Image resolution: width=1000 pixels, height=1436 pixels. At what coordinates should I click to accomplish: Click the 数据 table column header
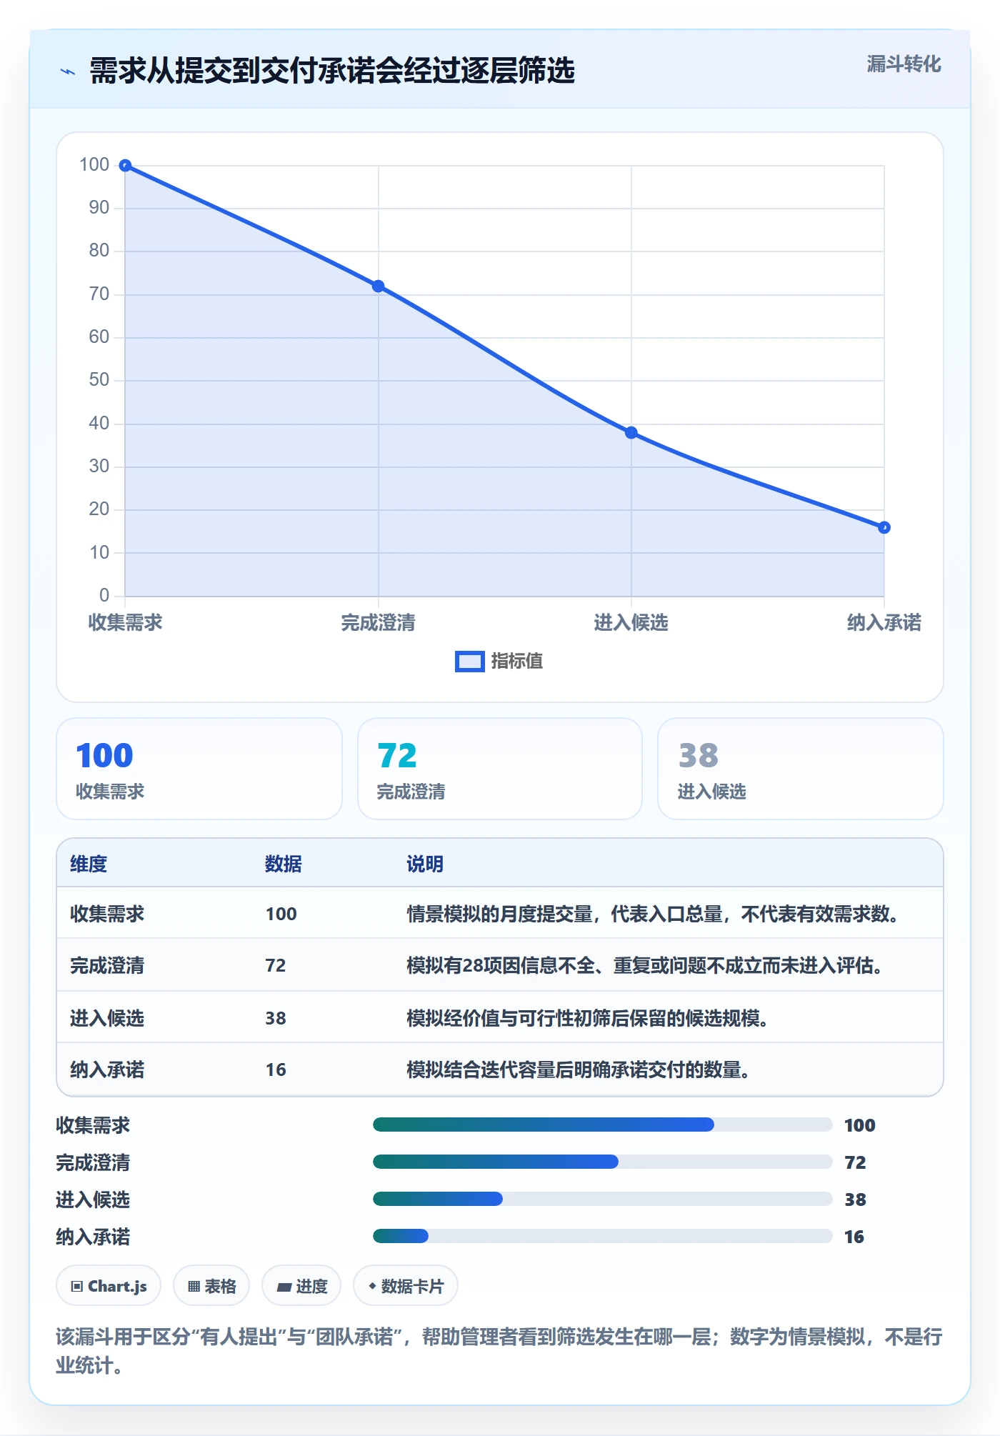coord(284,864)
